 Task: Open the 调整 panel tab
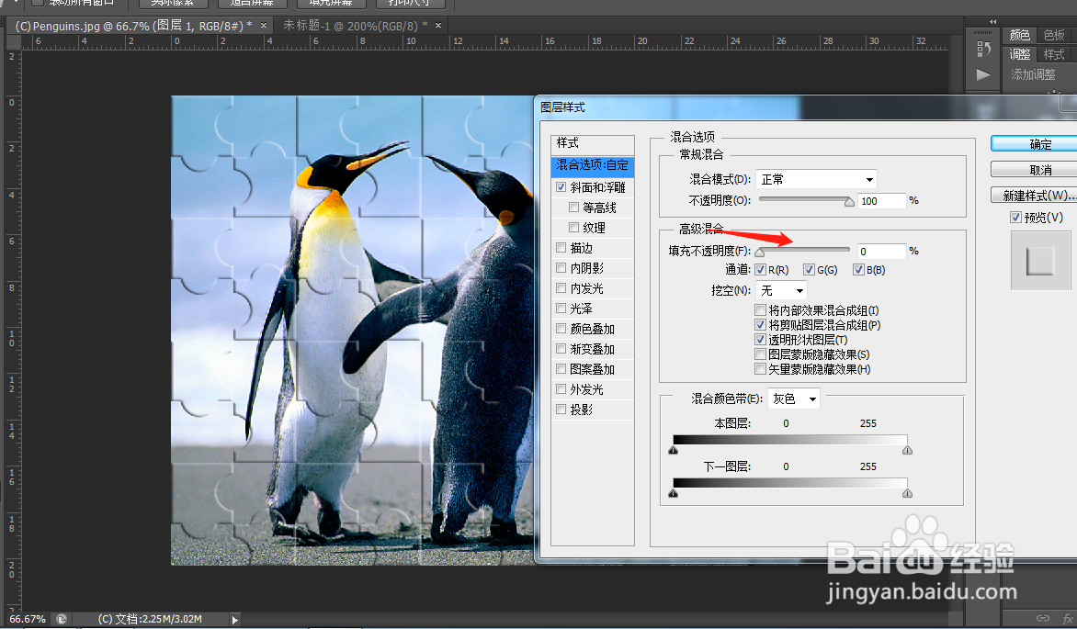pyautogui.click(x=1020, y=54)
